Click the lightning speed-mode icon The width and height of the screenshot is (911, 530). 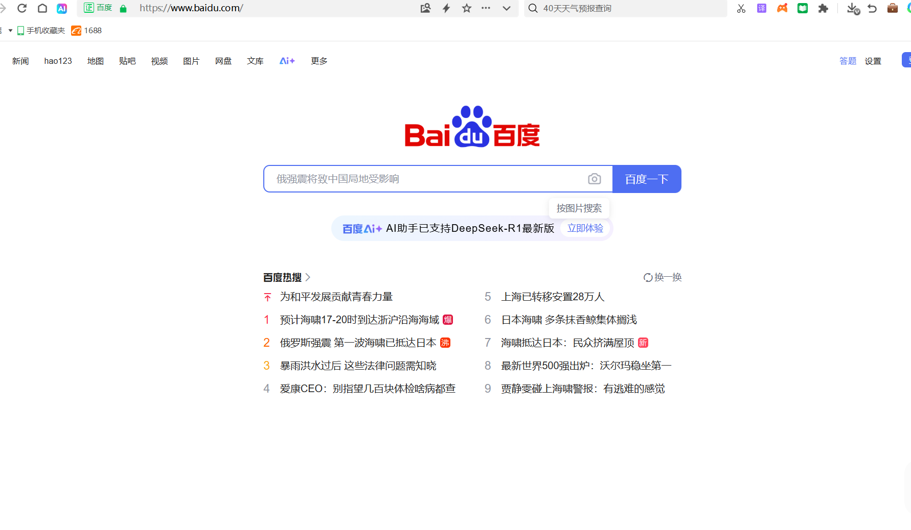click(446, 8)
